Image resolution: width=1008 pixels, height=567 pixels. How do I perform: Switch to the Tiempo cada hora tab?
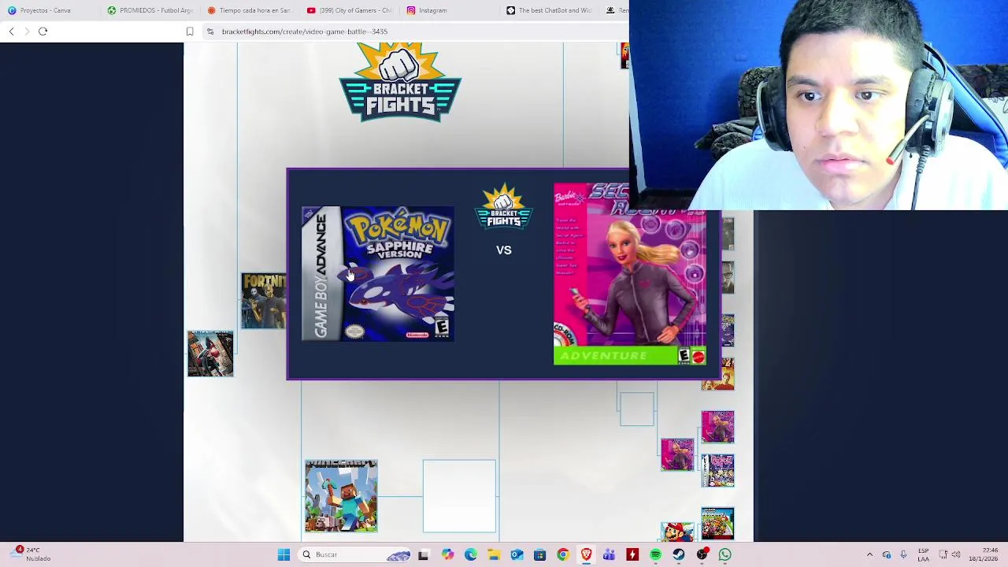click(x=248, y=10)
